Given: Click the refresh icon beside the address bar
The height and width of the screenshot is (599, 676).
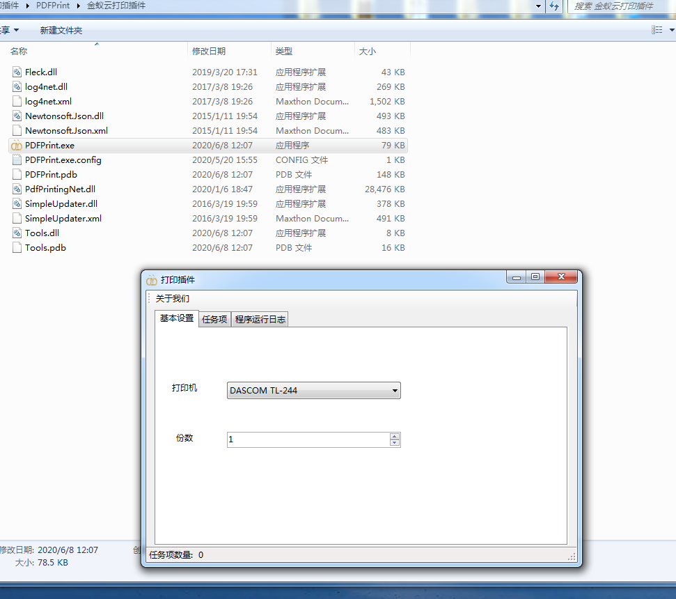Looking at the screenshot, I should 554,6.
